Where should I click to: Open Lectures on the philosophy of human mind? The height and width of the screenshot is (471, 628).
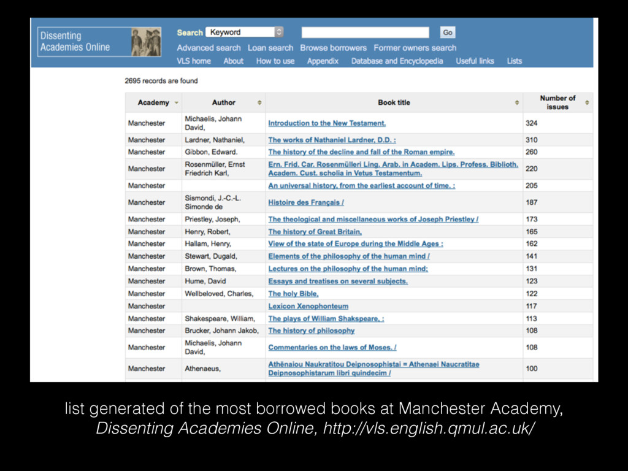tap(348, 269)
